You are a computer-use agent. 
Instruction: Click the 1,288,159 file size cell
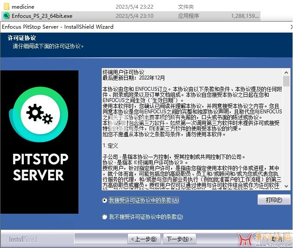(x=245, y=16)
